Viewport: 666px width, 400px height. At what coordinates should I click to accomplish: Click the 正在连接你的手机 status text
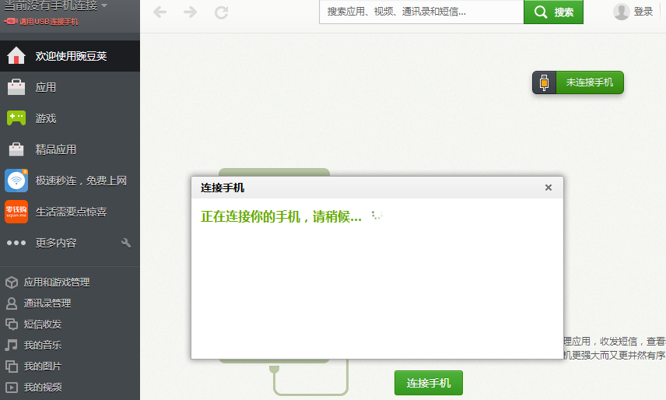point(281,216)
